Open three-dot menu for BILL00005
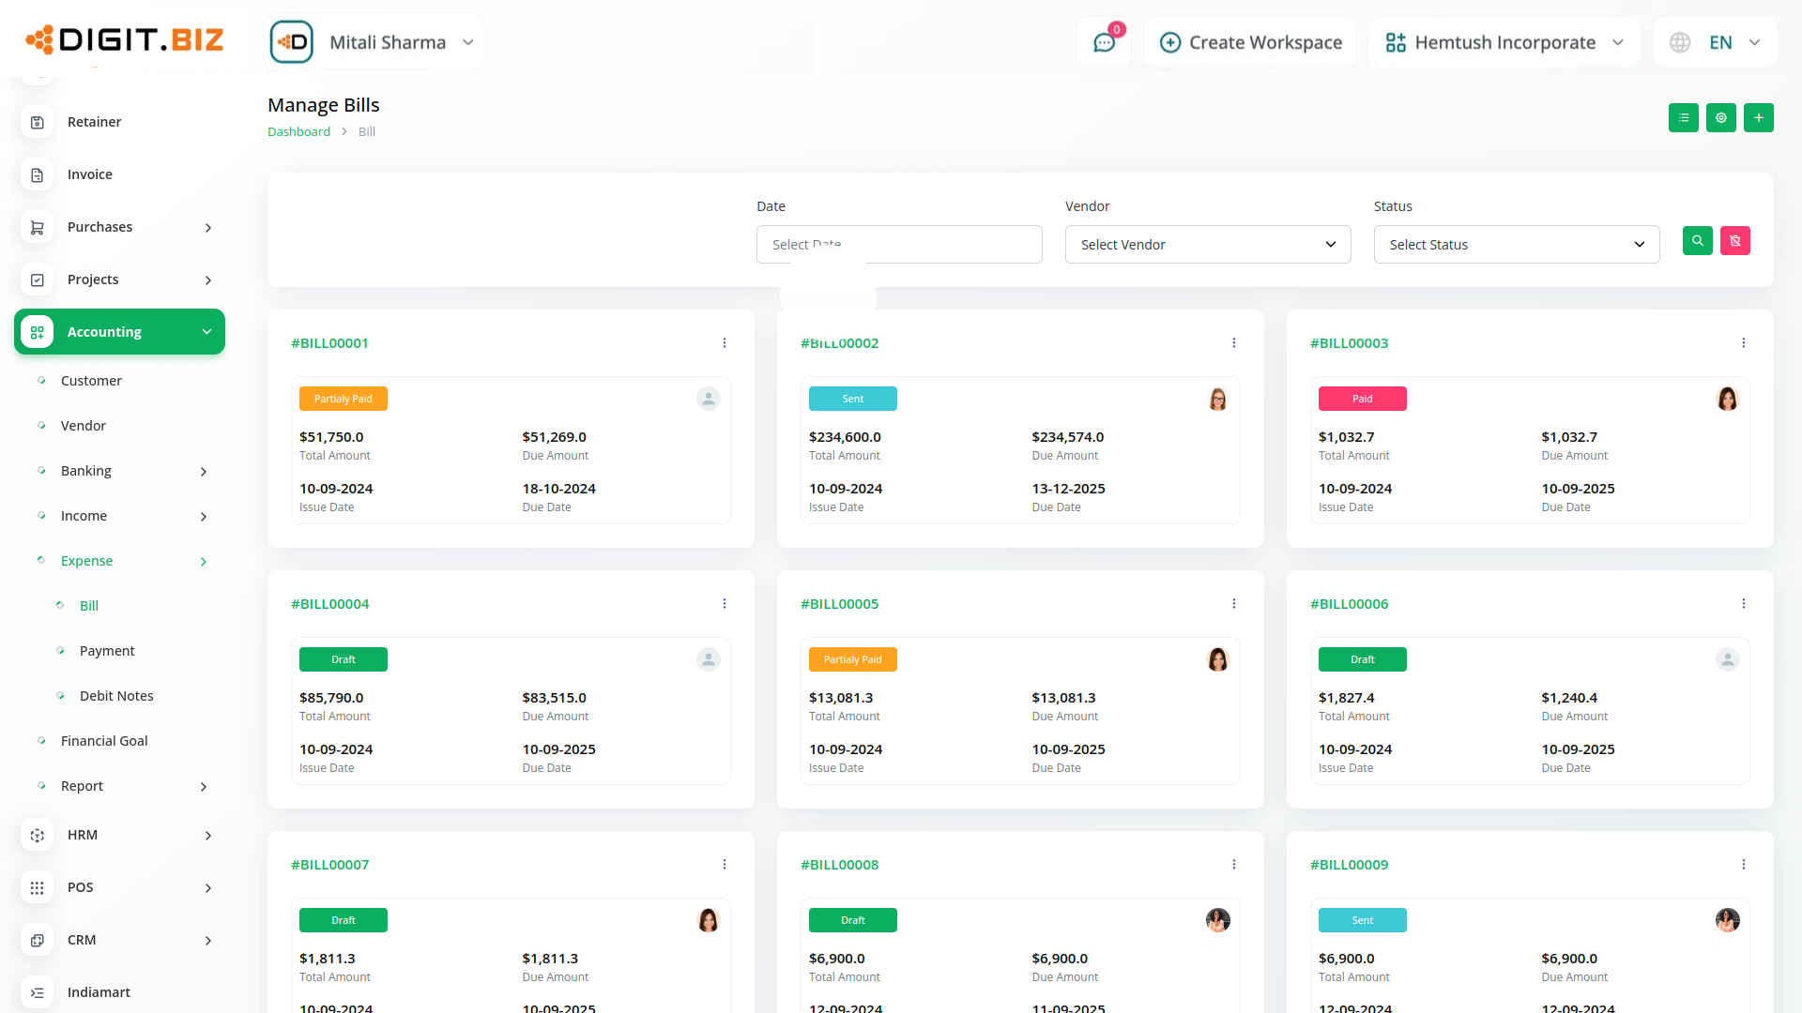The width and height of the screenshot is (1802, 1013). (1233, 604)
